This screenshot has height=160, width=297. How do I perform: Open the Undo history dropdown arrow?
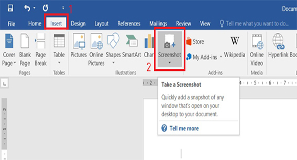point(34,8)
